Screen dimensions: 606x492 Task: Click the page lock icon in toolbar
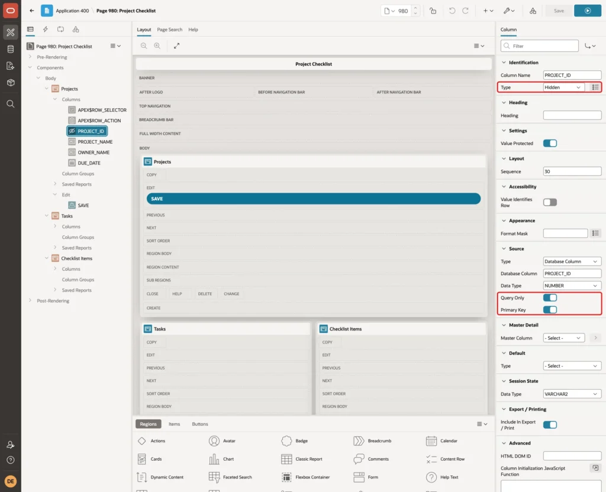point(433,11)
